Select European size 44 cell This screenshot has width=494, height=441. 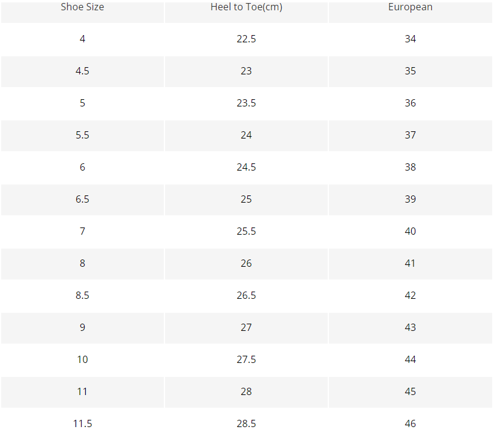pos(410,360)
